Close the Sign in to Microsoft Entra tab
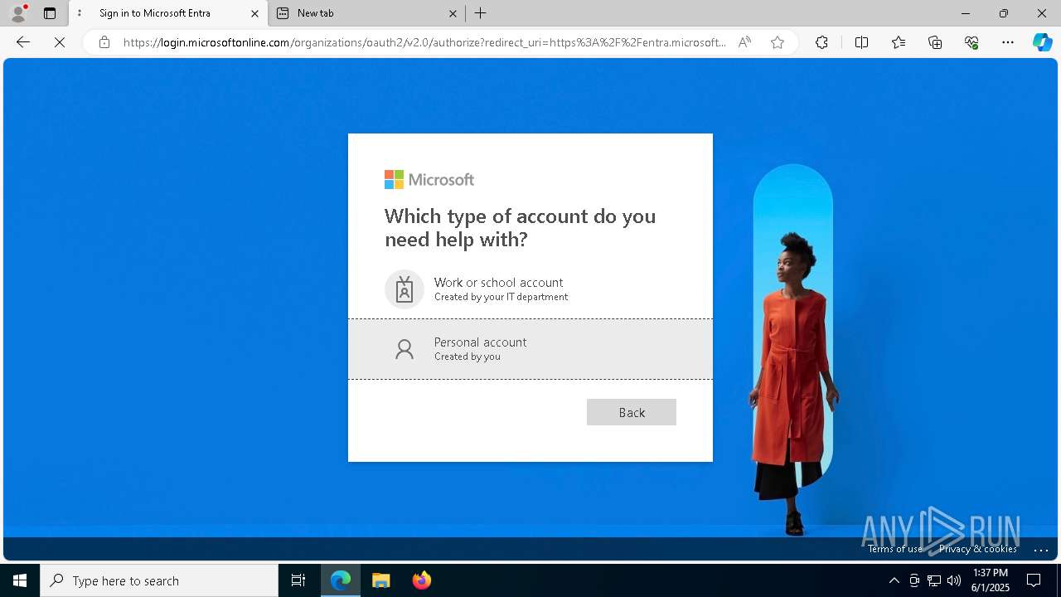The height and width of the screenshot is (597, 1061). point(254,13)
